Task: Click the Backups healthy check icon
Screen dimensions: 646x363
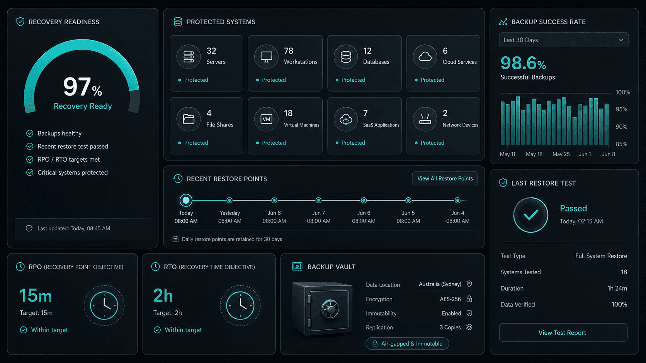Action: (x=30, y=133)
